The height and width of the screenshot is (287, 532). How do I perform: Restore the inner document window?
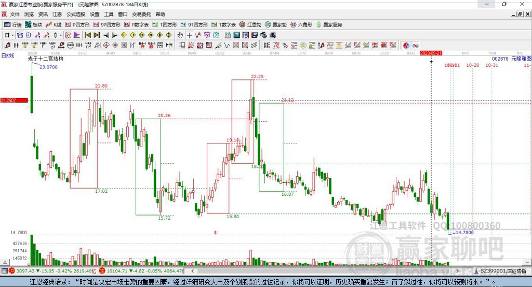click(x=520, y=14)
